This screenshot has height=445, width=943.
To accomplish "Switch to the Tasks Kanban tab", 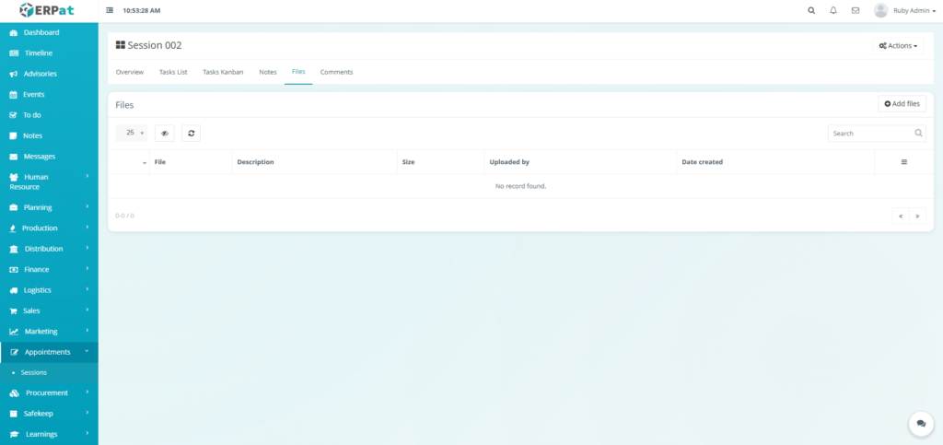I will pyautogui.click(x=223, y=72).
